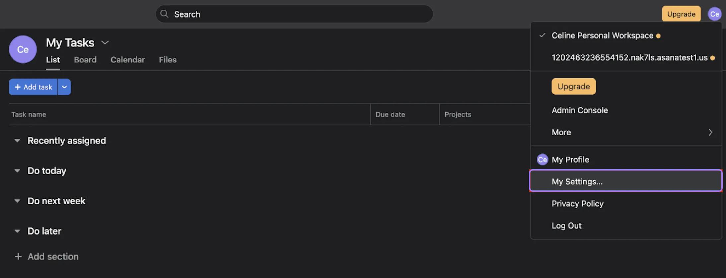Screen dimensions: 726x278
Task: Switch to the Calendar tab
Action: coord(127,60)
